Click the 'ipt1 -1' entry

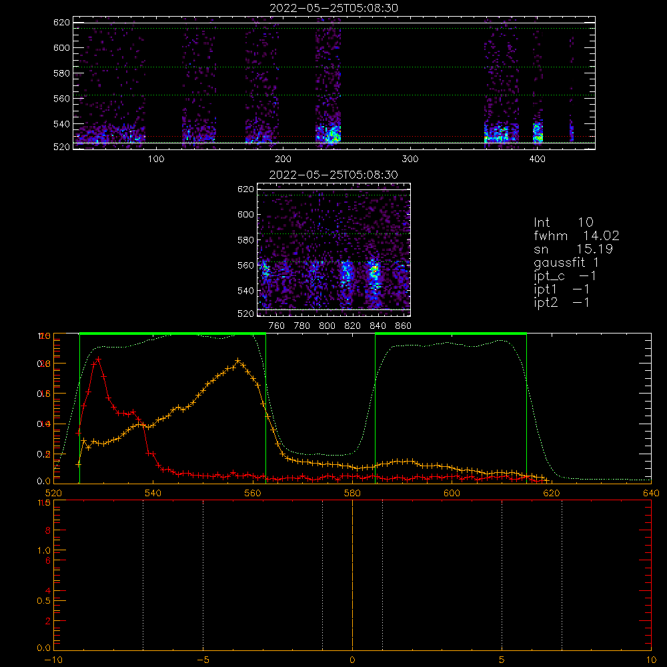click(562, 289)
